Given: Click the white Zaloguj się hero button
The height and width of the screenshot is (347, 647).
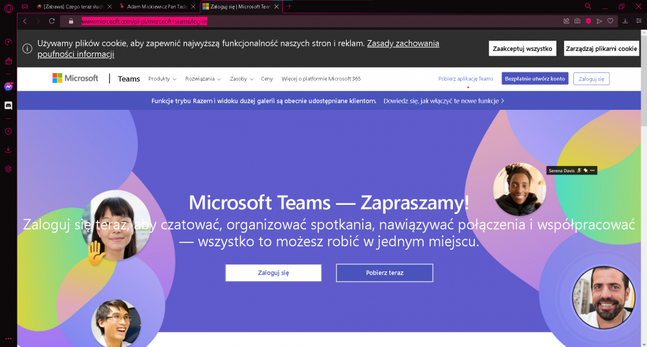Looking at the screenshot, I should click(273, 273).
